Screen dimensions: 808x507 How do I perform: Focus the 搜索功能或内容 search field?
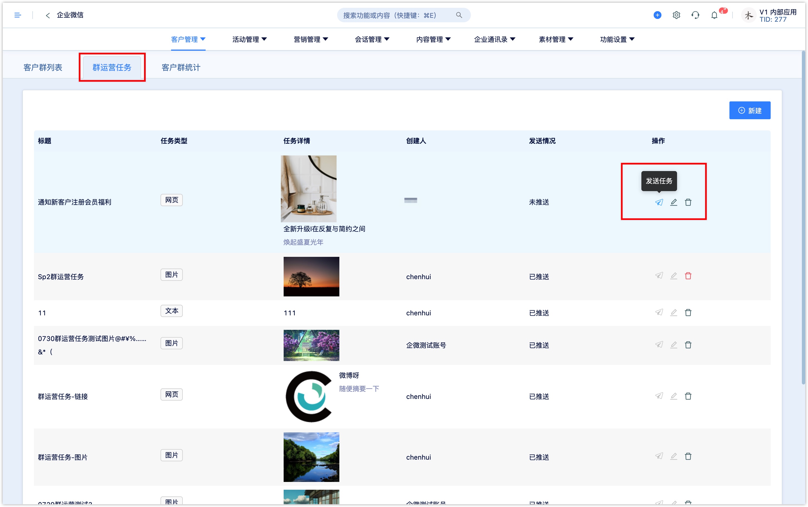point(404,15)
